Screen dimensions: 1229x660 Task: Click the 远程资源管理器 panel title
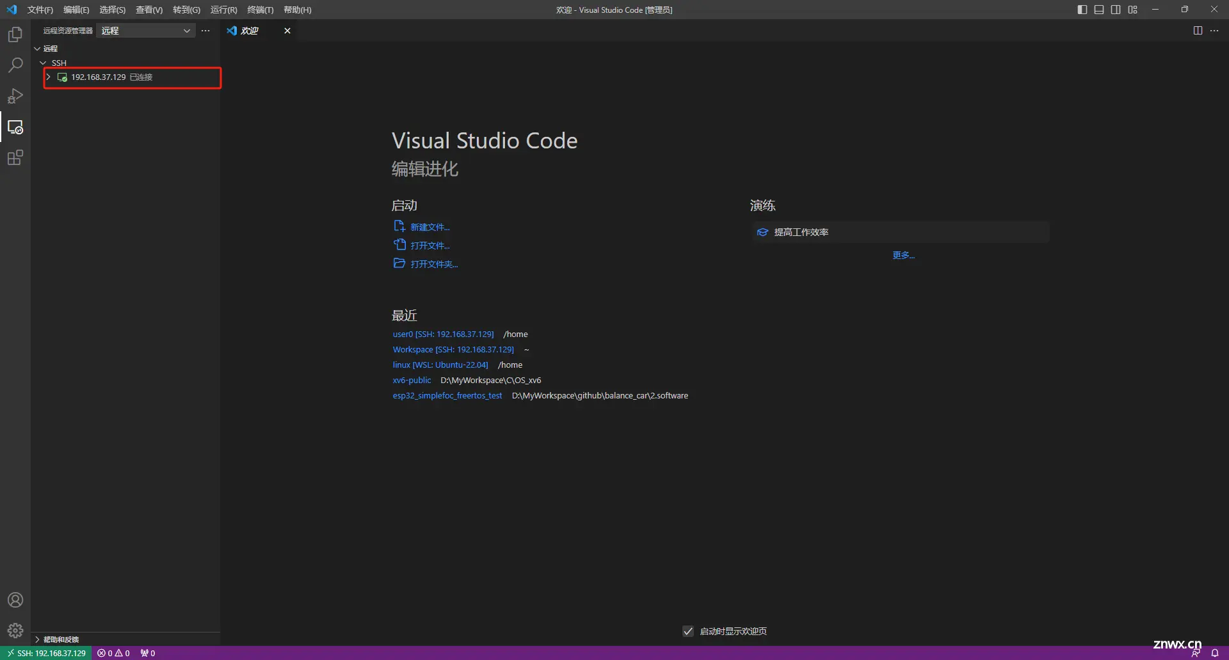[68, 31]
